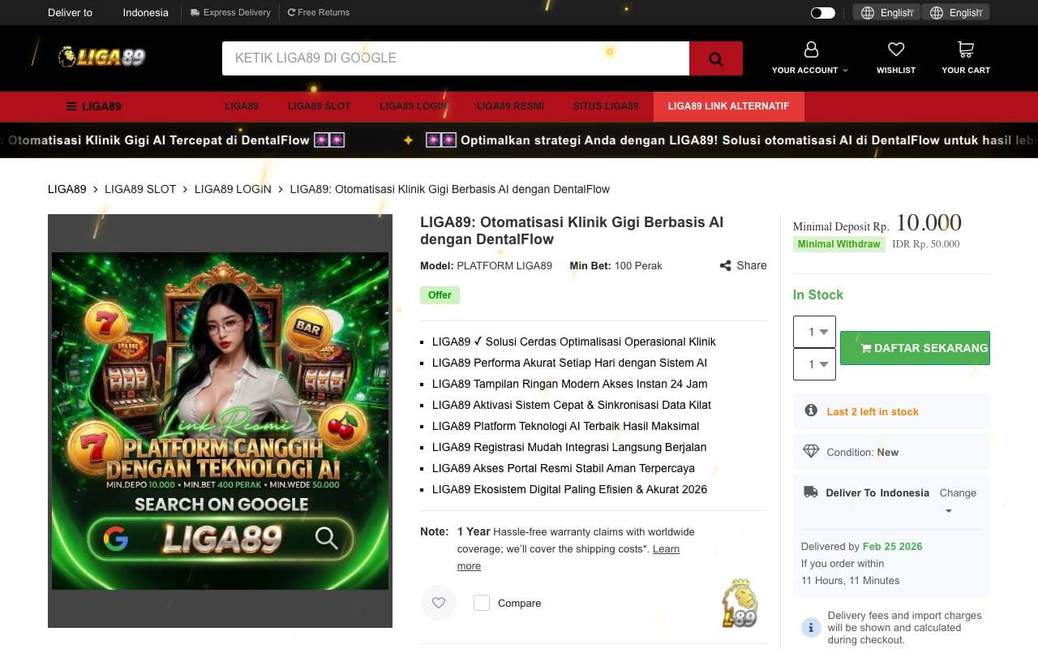Open the main product promo image
This screenshot has height=649, width=1038.
[x=220, y=421]
